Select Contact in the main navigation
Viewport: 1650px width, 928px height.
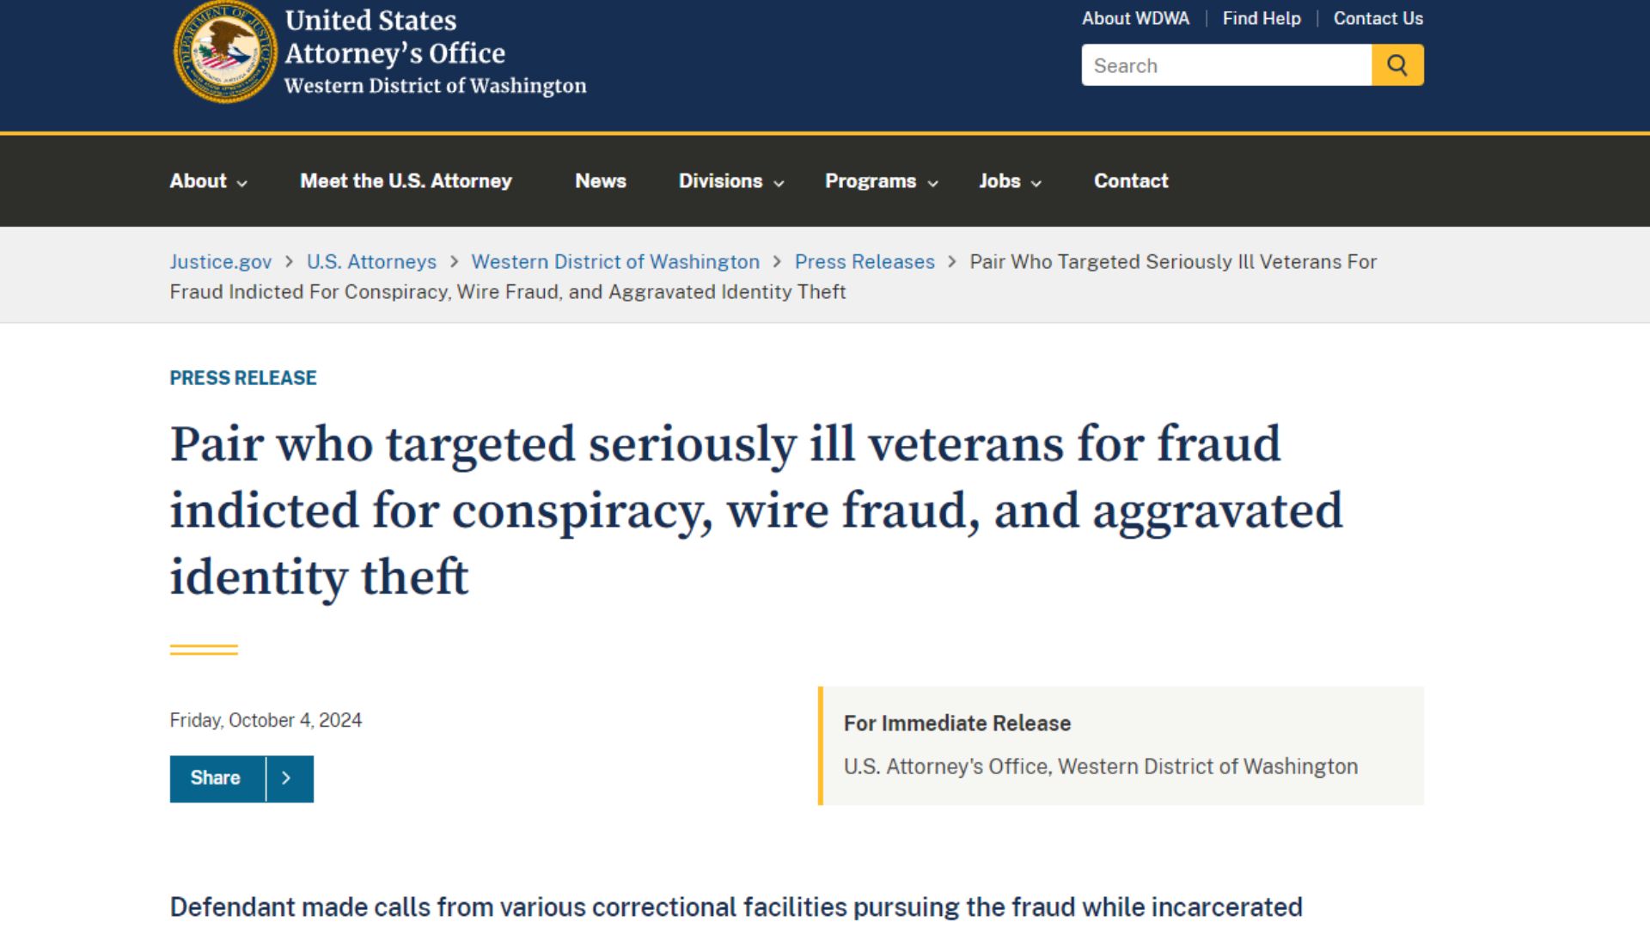click(x=1130, y=181)
